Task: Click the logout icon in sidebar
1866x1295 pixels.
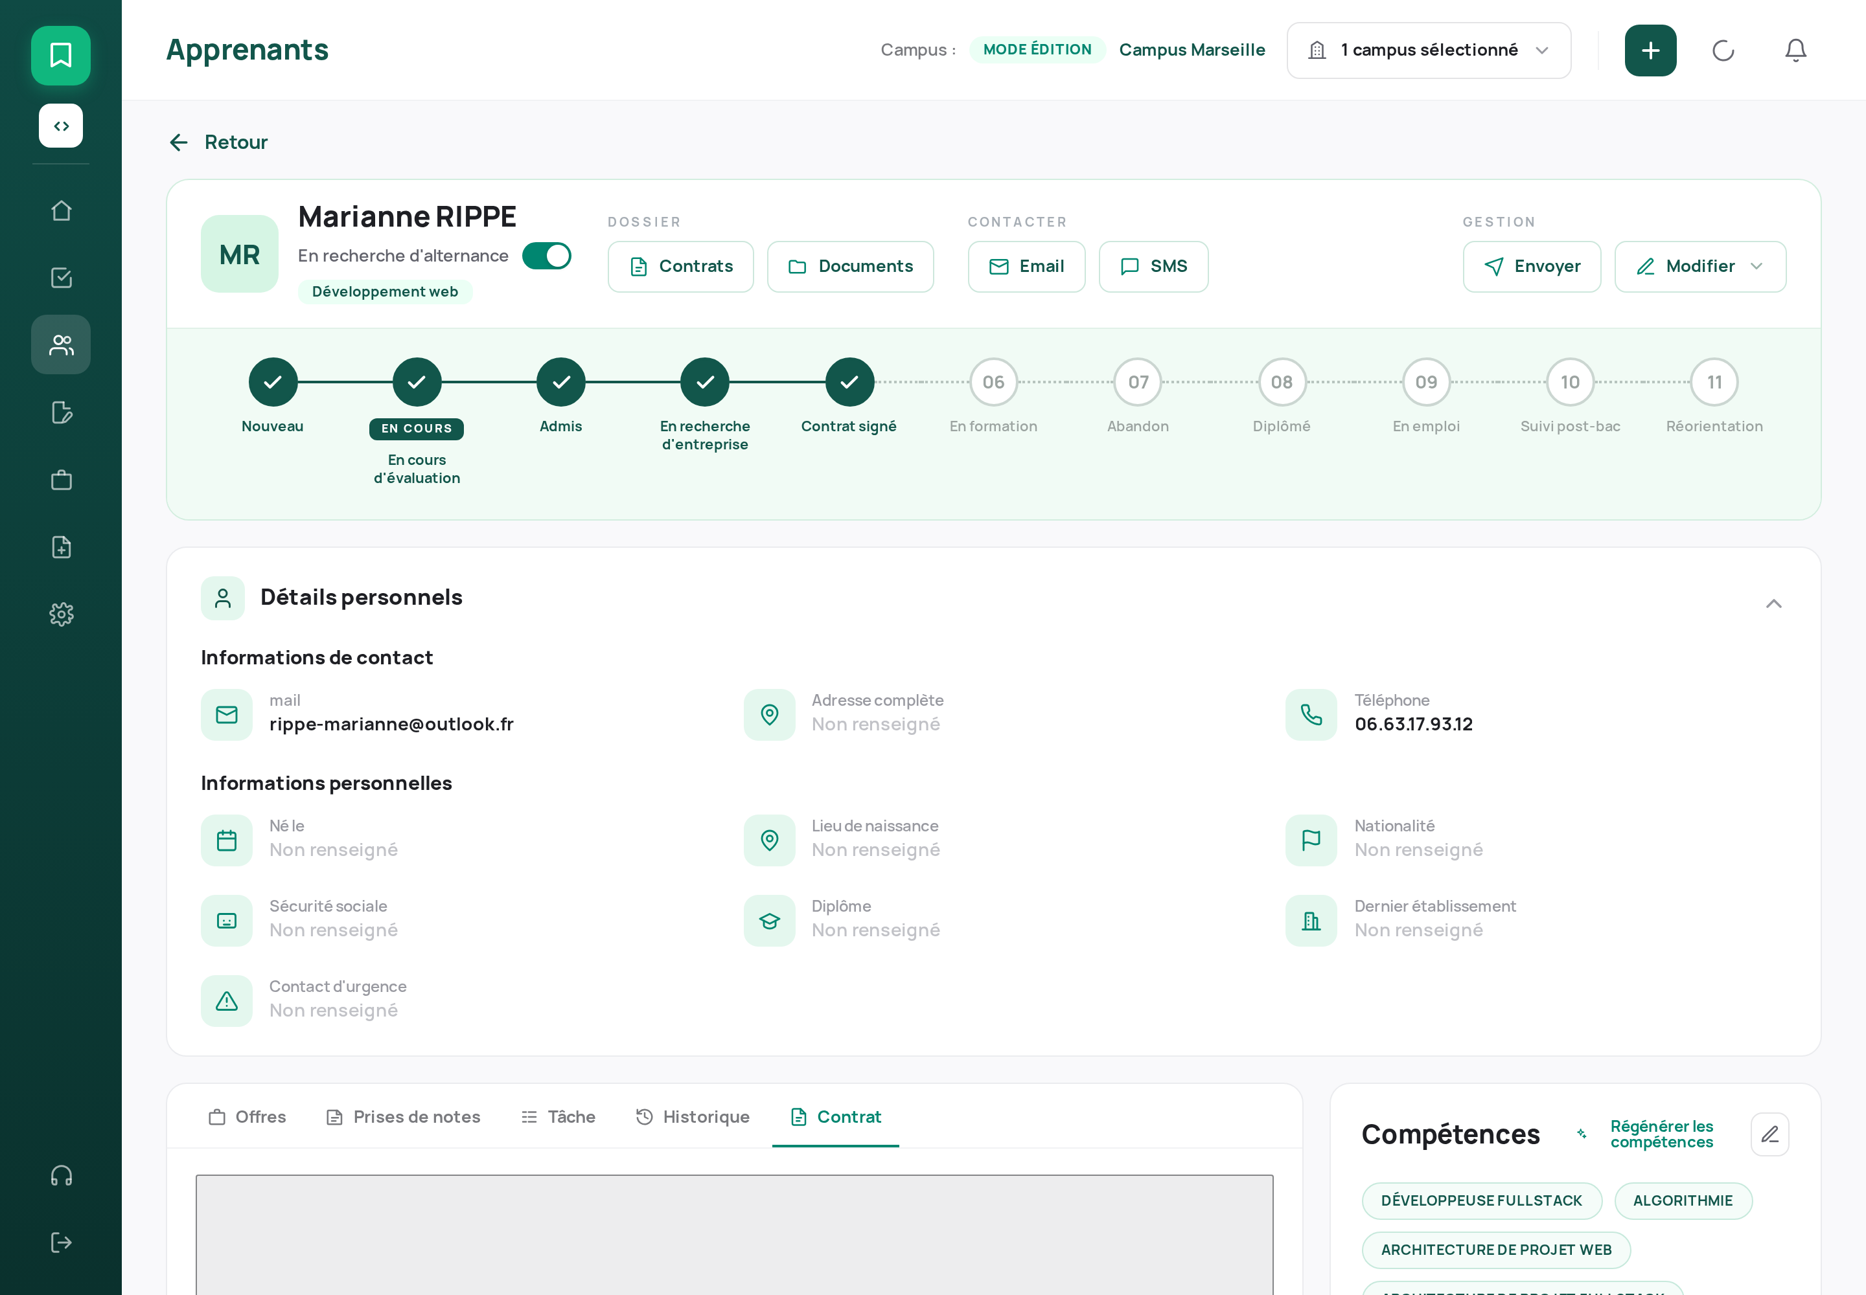Action: point(61,1243)
